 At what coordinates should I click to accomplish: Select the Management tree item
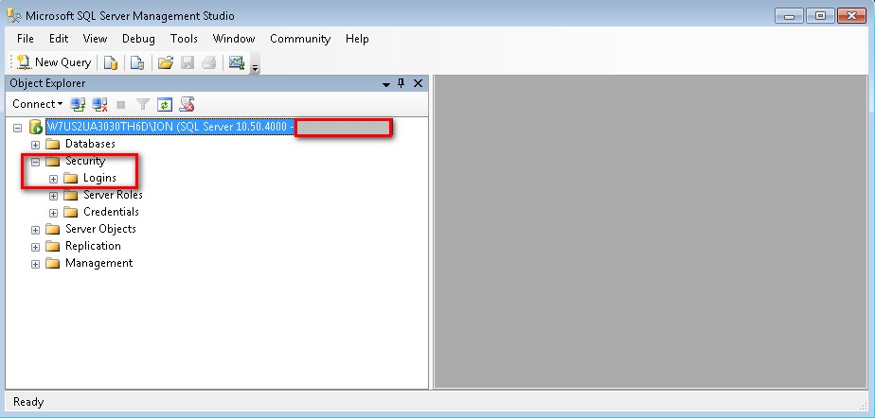[x=98, y=263]
